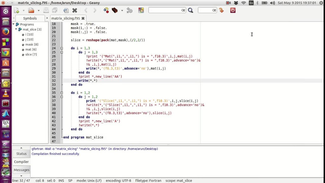Open the new-file template dropdown arrow
This screenshot has height=183, width=325.
click(24, 10)
